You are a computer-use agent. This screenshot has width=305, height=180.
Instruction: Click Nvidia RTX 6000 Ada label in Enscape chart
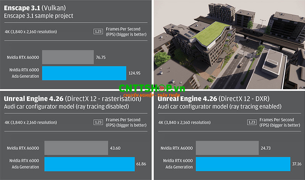pyautogui.click(x=24, y=73)
